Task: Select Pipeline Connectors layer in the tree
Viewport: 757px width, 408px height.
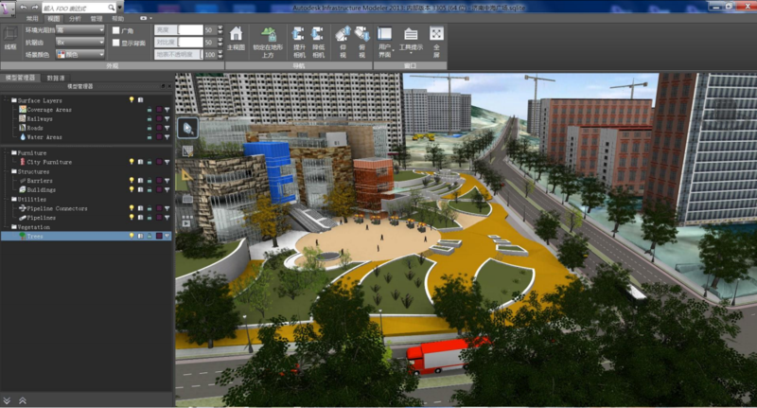Action: click(57, 208)
